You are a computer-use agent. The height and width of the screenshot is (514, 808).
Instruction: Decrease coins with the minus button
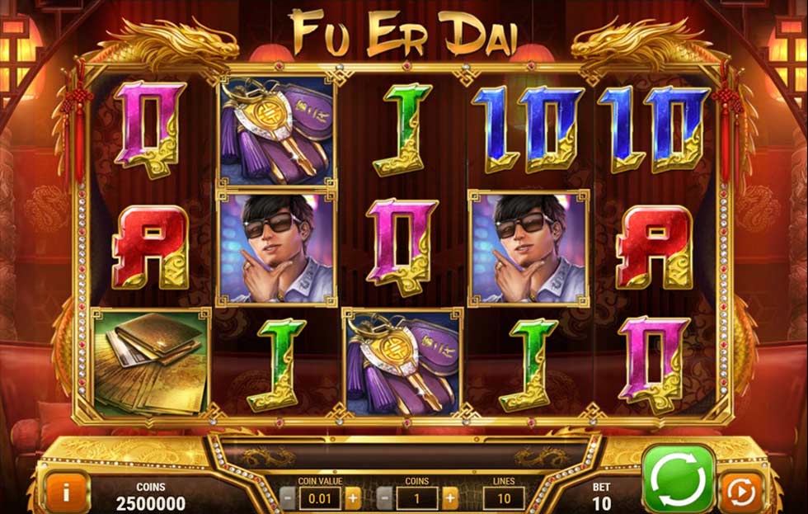tap(385, 498)
